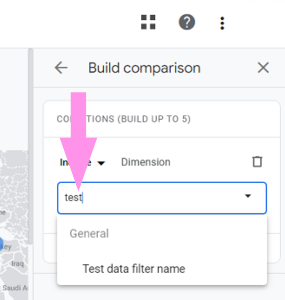
Task: Expand the dimension search box dropdown arrow
Action: click(248, 196)
